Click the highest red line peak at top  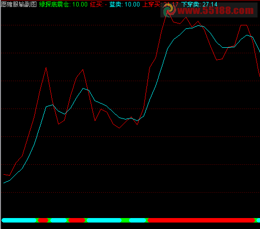168,10
